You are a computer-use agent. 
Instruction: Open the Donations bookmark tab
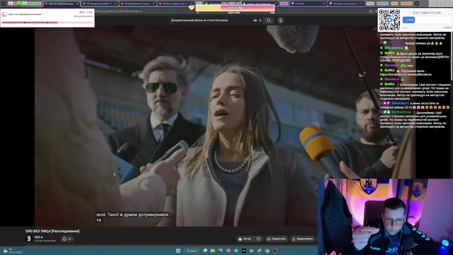[x=382, y=4]
